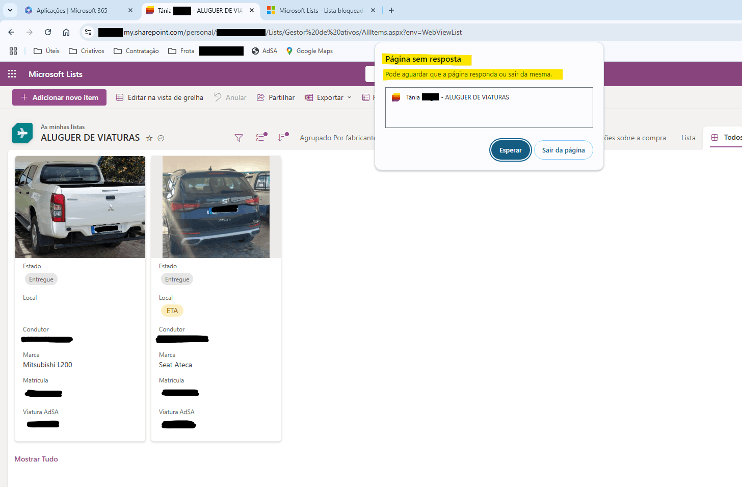Click the Mostrar Tudo link

pyautogui.click(x=36, y=459)
